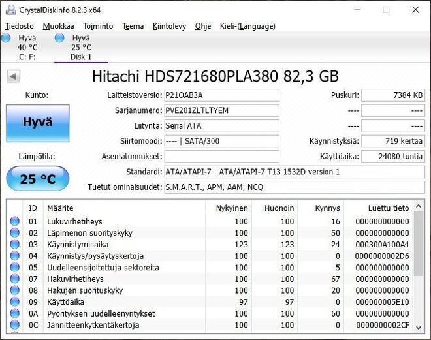Screen dimensions: 431x340
Task: Open the Kieli-(Language) menu
Action: click(x=247, y=26)
